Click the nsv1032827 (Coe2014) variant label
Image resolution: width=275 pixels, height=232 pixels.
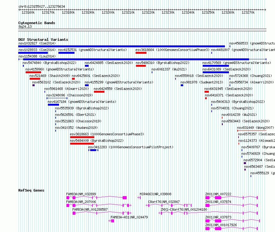[x=37, y=43]
